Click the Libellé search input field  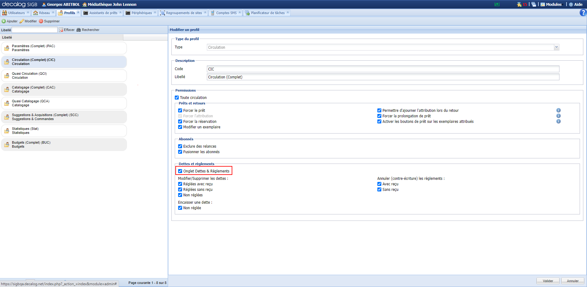click(34, 30)
